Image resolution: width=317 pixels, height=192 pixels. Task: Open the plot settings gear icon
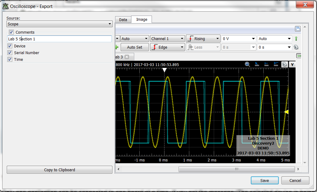(285, 65)
